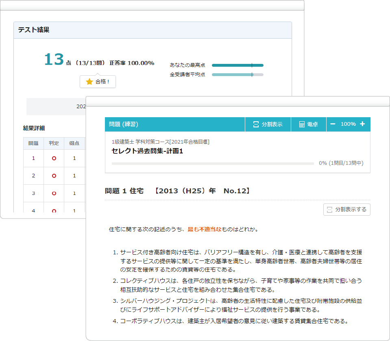Click the O judgment mark for question 1
Screen dimensions: 390x341
coord(53,158)
